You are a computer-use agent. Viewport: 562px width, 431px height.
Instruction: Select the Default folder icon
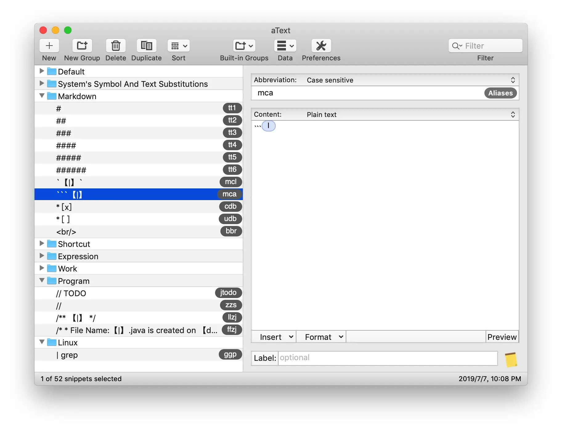click(52, 71)
